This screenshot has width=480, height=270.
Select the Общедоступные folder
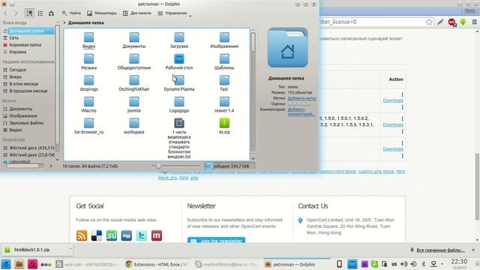click(x=133, y=61)
